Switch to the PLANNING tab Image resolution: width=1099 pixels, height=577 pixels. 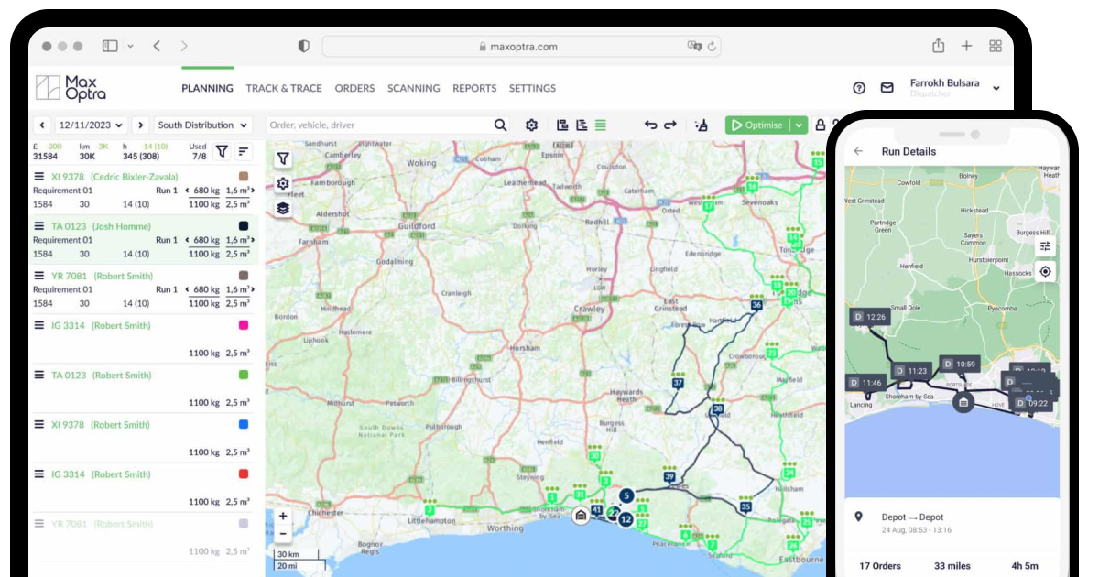pos(207,89)
